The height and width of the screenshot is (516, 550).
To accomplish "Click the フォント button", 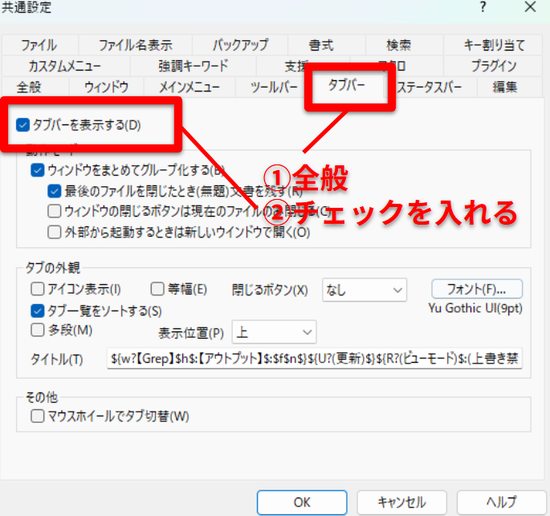I will pos(476,289).
